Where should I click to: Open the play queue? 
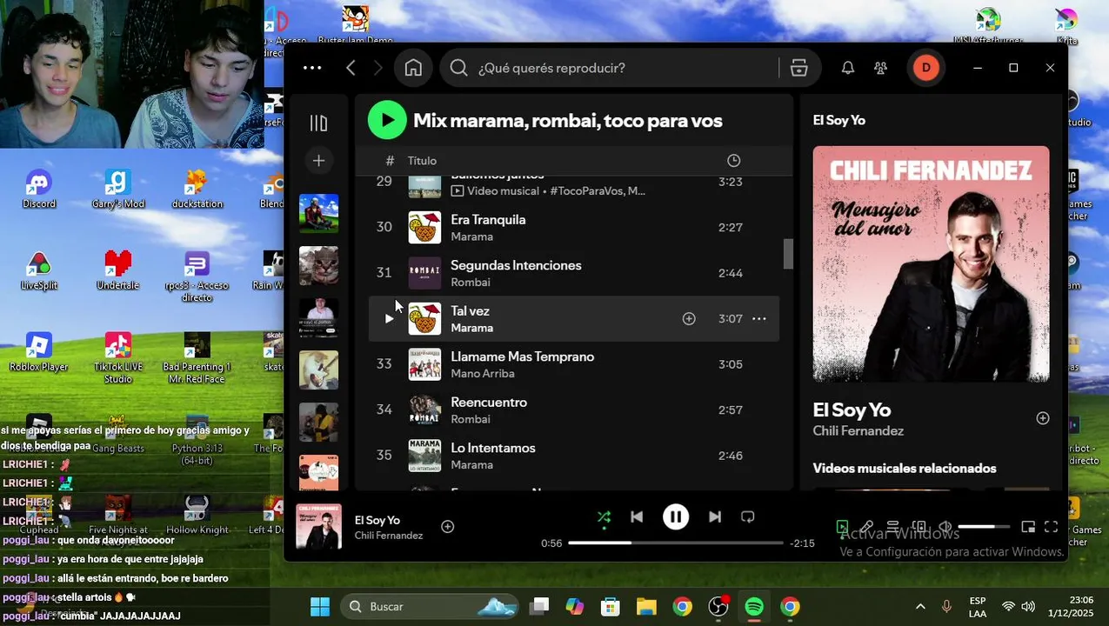892,527
